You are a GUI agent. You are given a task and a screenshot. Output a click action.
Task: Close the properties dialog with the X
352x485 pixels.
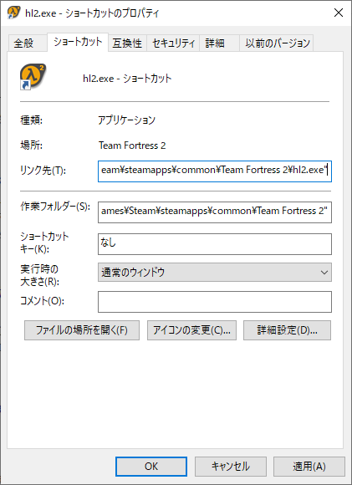pos(339,13)
